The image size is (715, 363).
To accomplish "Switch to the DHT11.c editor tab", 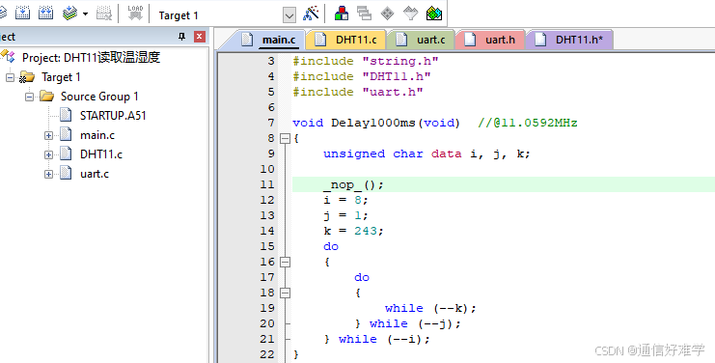I will (x=346, y=40).
